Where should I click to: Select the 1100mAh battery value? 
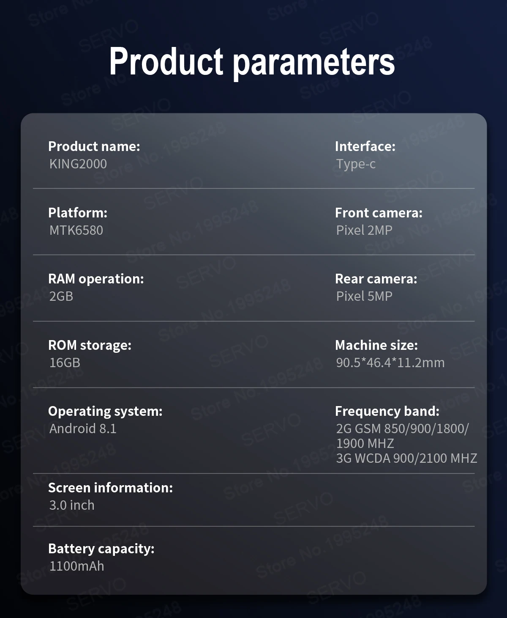point(76,566)
